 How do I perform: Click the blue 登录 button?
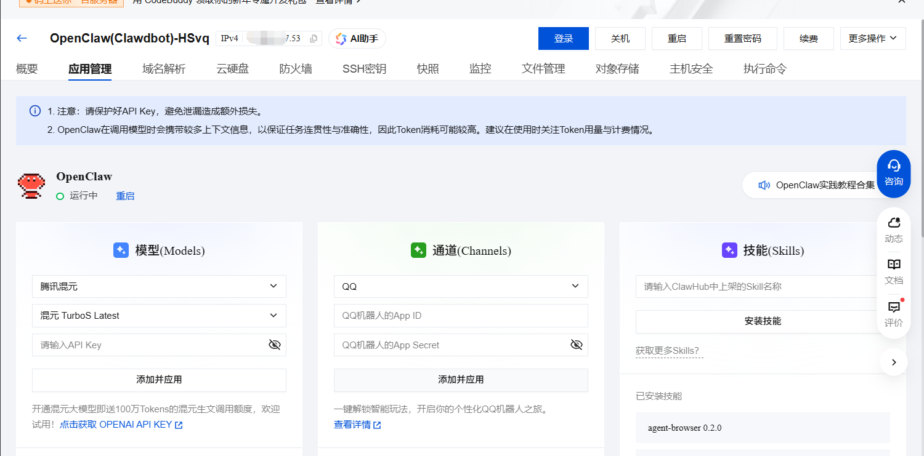(563, 38)
